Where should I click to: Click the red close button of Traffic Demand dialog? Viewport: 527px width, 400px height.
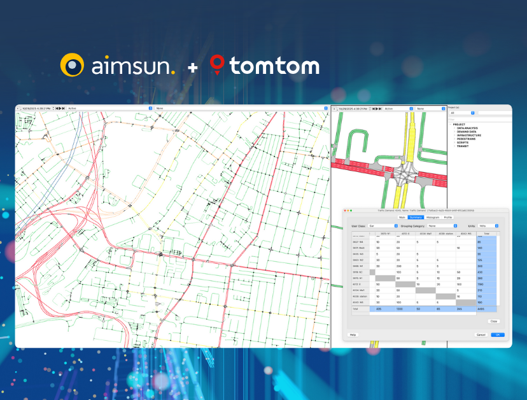[x=345, y=211]
